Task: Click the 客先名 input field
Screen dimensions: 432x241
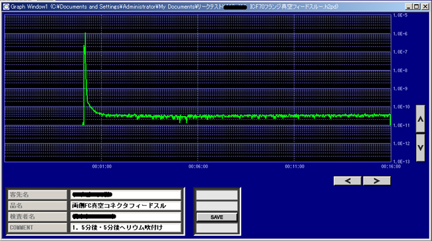Action: point(126,195)
